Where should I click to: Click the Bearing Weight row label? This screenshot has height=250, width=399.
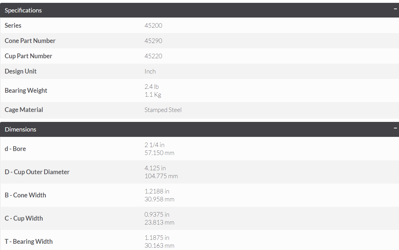coord(26,90)
